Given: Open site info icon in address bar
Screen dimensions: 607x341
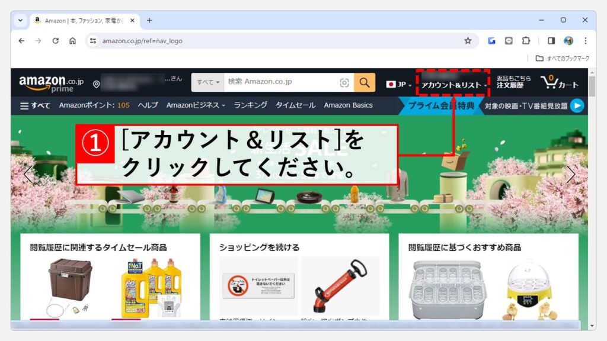Looking at the screenshot, I should tap(93, 41).
